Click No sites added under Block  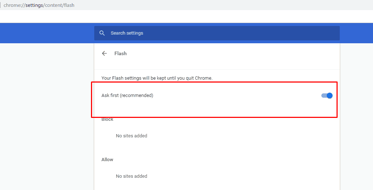pos(131,136)
